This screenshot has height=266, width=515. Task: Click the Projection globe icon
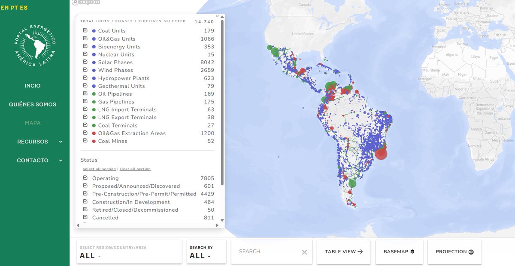click(470, 251)
